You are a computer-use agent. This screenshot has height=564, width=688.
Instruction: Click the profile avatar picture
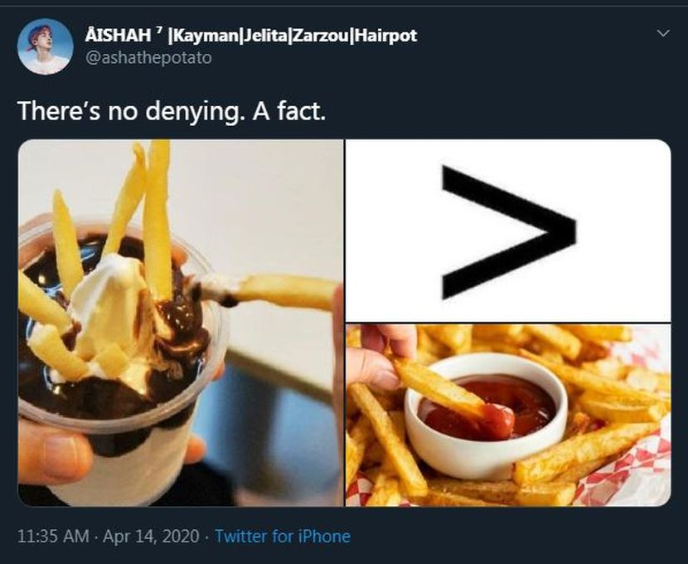click(x=46, y=46)
